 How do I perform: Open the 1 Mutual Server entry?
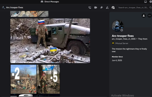(x=120, y=43)
